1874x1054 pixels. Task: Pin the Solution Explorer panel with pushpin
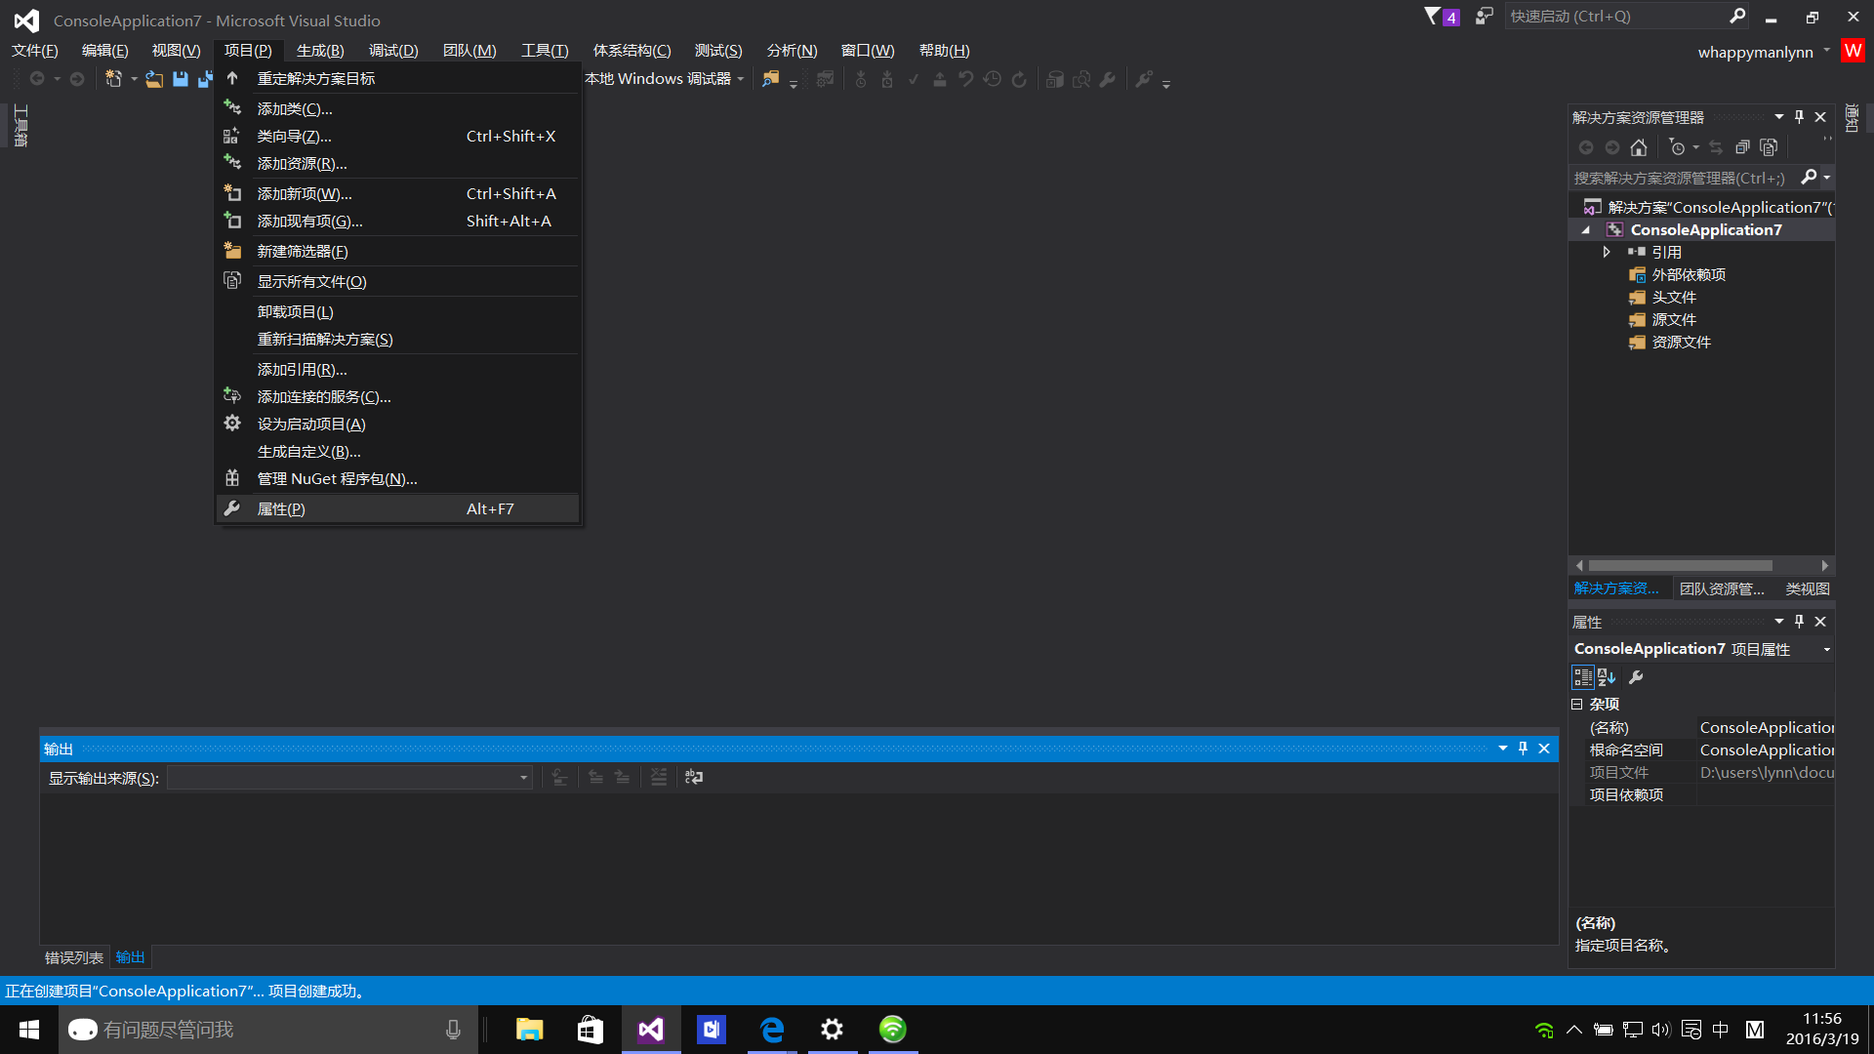click(x=1799, y=117)
